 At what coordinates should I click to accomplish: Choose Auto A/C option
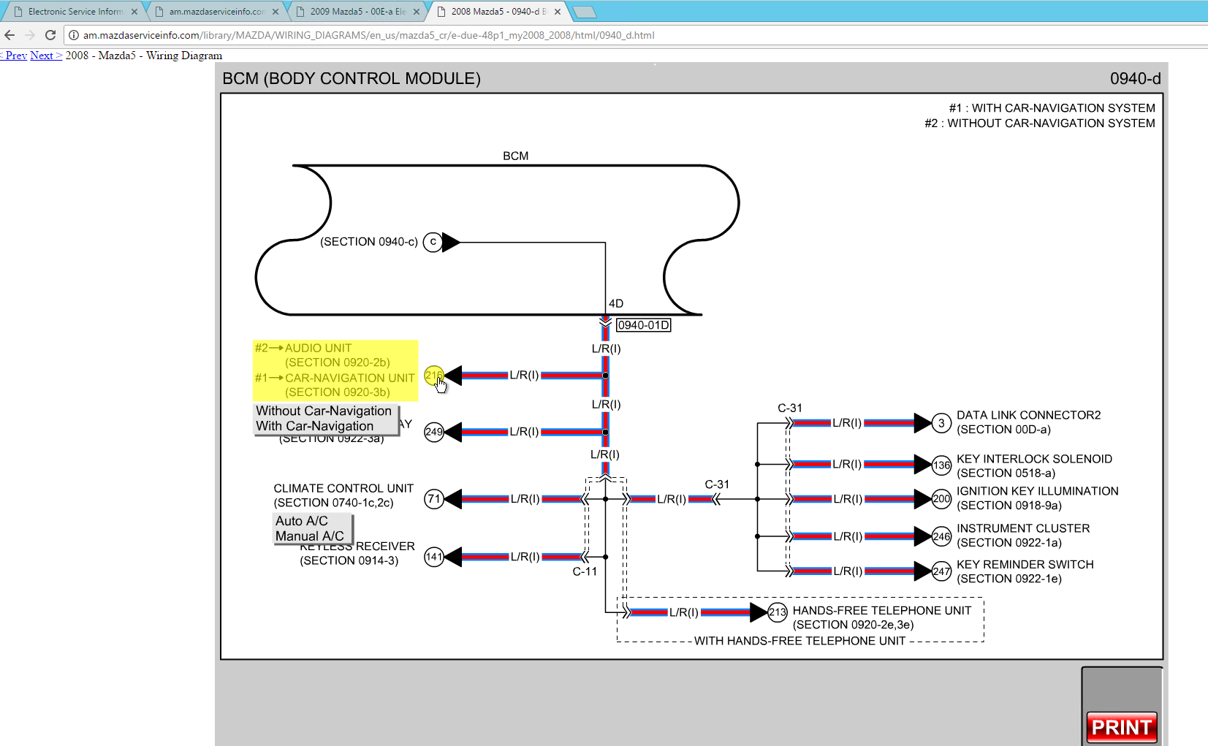pyautogui.click(x=302, y=521)
